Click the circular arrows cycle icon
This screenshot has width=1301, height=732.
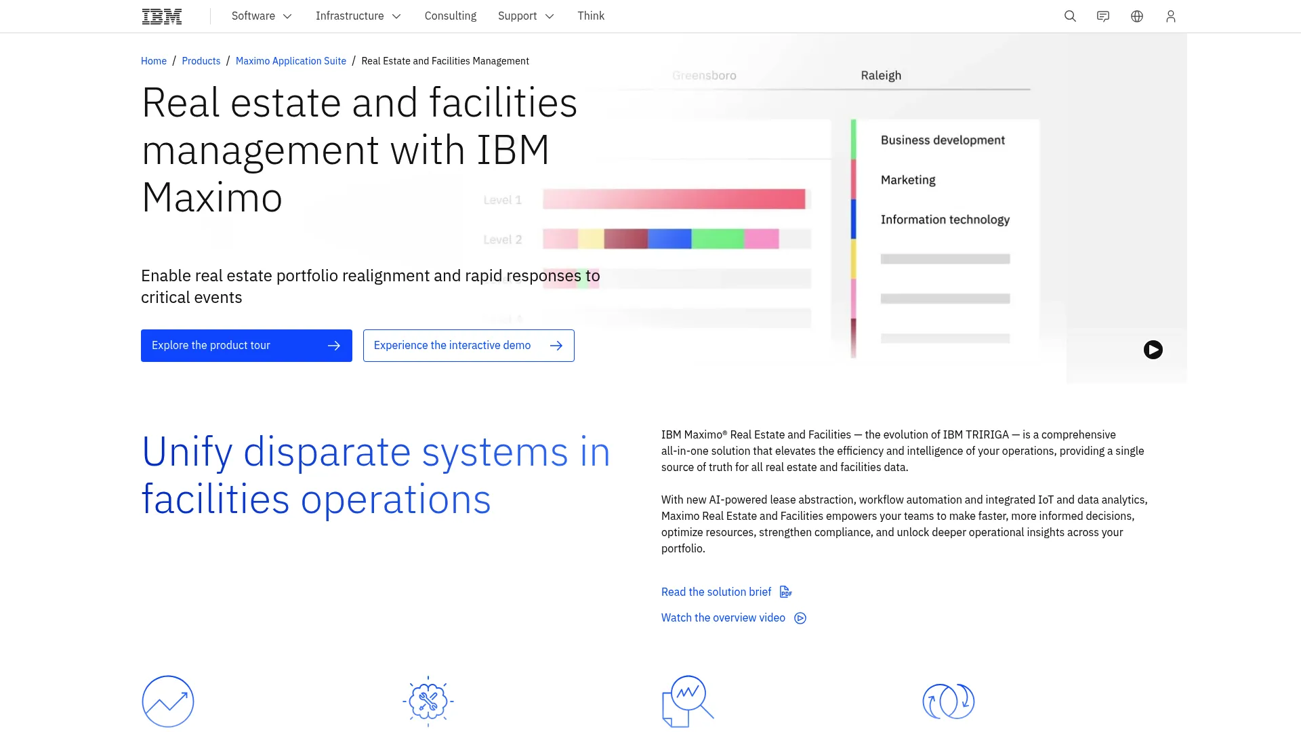[949, 701]
